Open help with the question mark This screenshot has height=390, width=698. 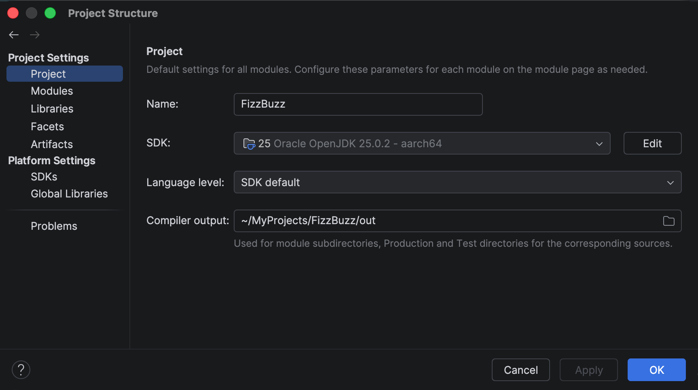point(21,370)
